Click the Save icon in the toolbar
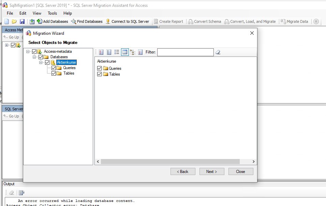The width and height of the screenshot is (326, 206). coord(22,21)
